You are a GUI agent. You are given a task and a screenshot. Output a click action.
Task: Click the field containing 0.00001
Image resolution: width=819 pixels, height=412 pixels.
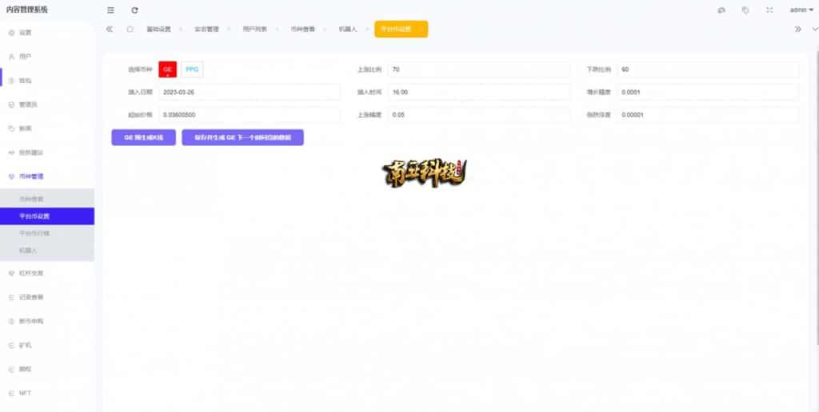coord(709,115)
